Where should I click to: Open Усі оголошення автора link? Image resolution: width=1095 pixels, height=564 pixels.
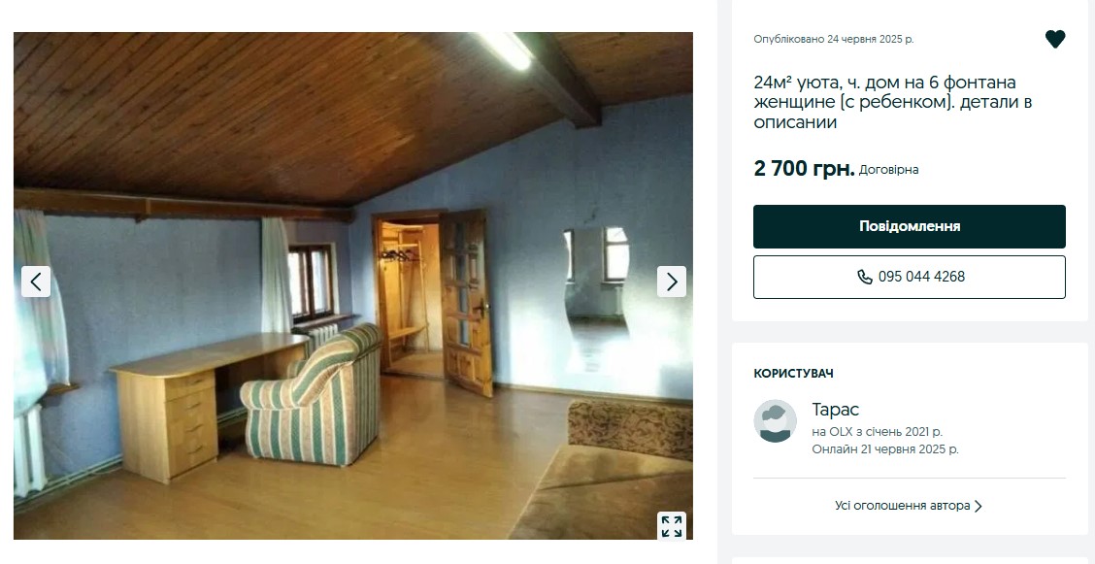coord(902,506)
